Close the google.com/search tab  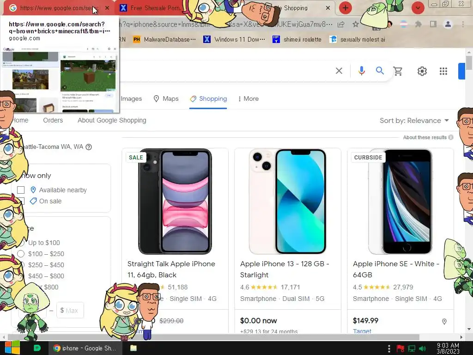point(107,8)
